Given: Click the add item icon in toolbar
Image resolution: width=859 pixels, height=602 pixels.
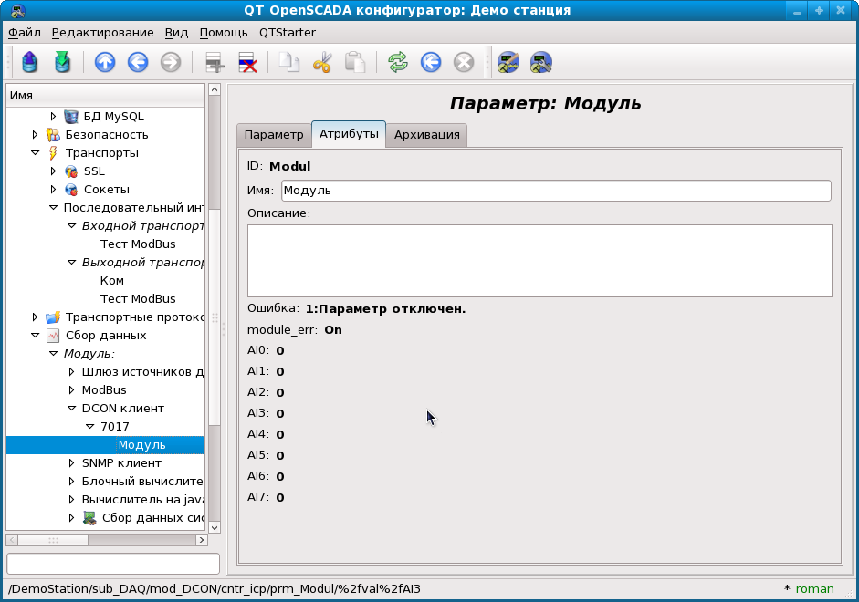Looking at the screenshot, I should tap(215, 62).
